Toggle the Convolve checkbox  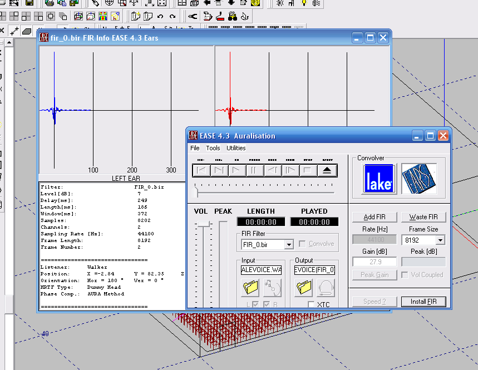pos(302,244)
